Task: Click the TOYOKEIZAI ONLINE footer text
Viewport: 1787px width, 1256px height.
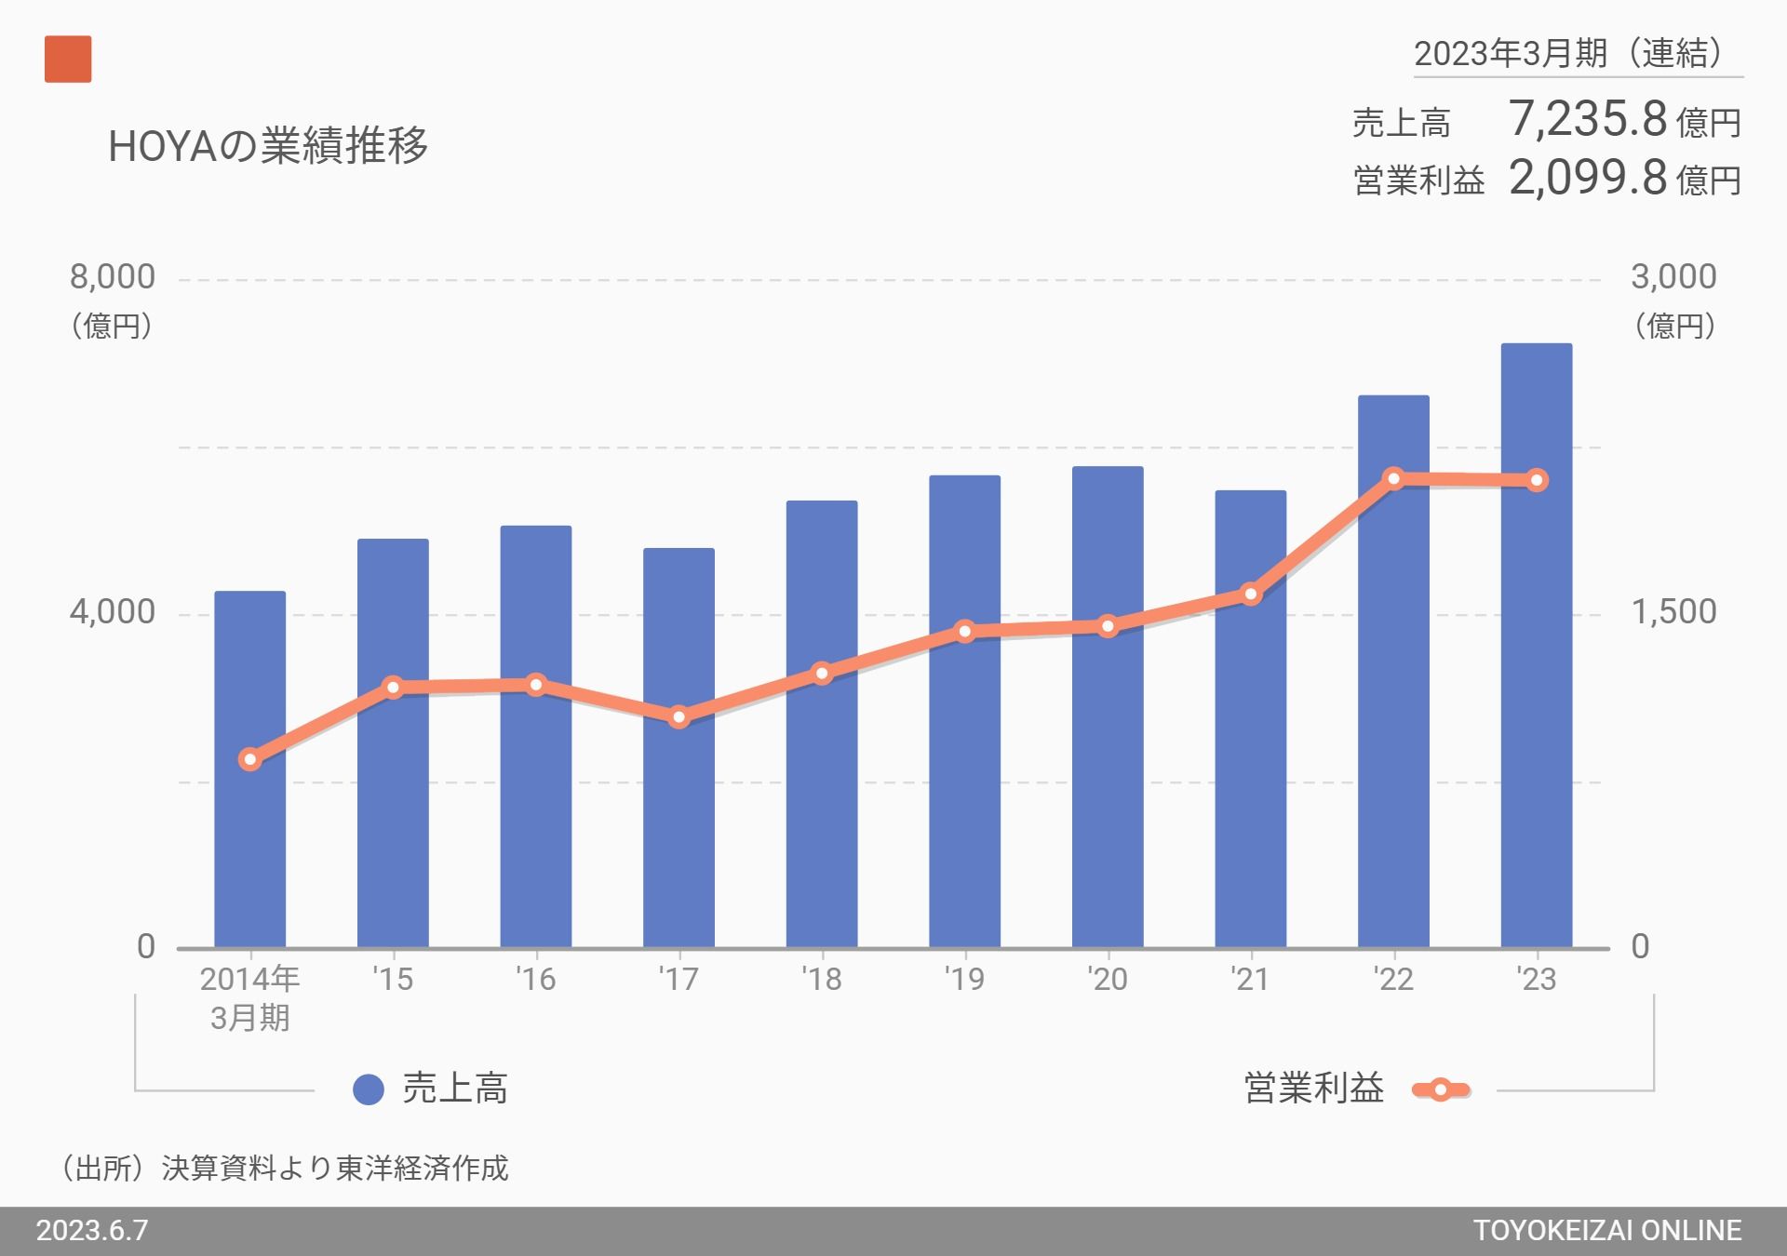Action: [1607, 1231]
